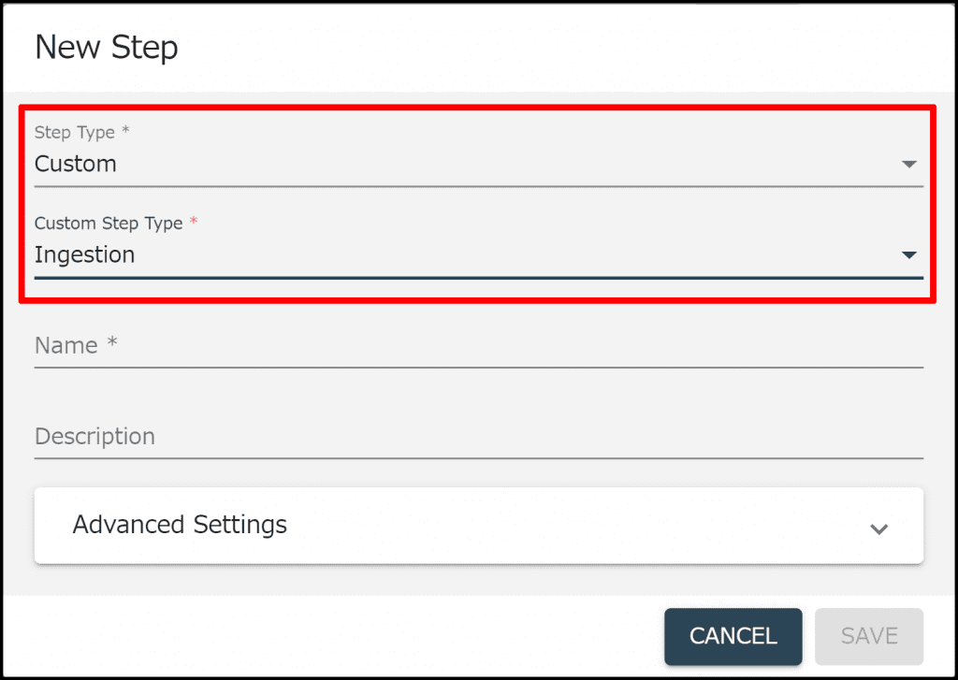This screenshot has height=680, width=958.
Task: Click blank header area right of New Step
Action: coord(561,48)
